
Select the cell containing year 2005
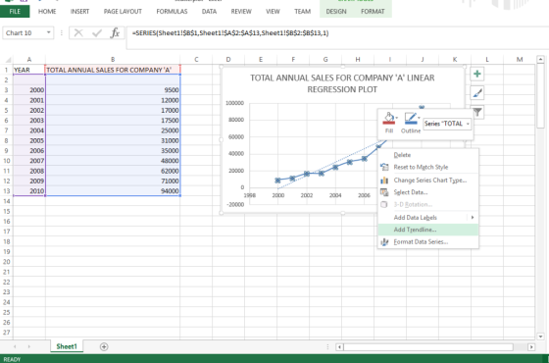pos(29,140)
